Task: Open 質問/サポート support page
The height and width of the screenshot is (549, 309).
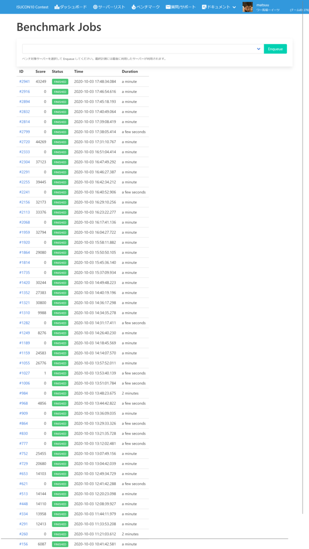Action: tap(180, 7)
